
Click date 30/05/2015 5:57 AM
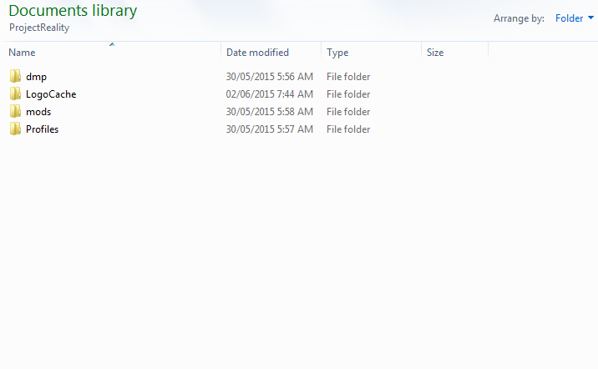(269, 129)
